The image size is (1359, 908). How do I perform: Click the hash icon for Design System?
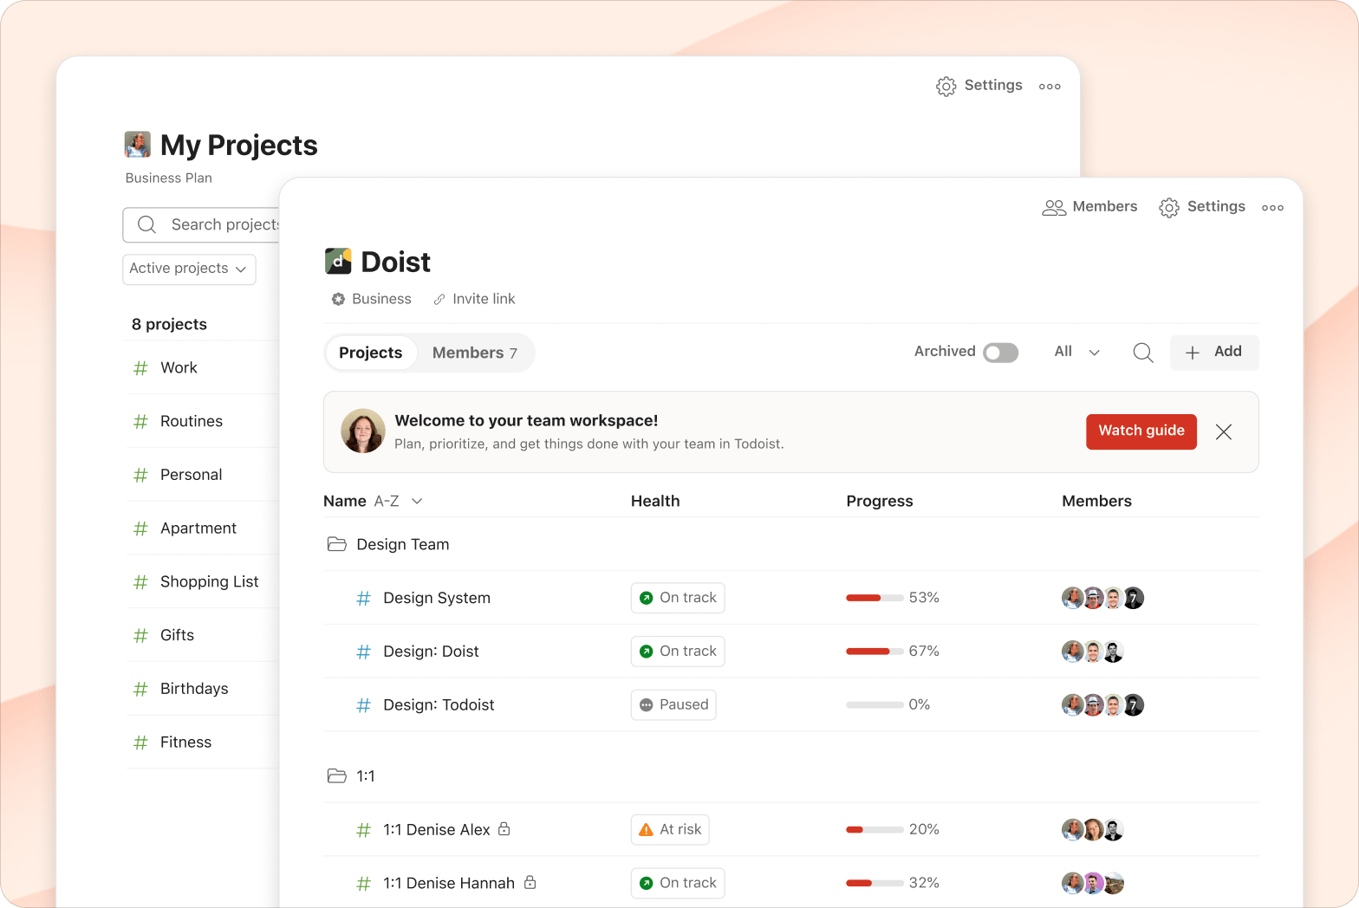tap(364, 598)
